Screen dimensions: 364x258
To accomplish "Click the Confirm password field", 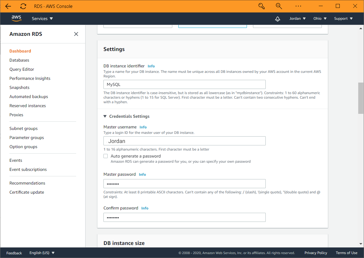I will coord(184,217).
